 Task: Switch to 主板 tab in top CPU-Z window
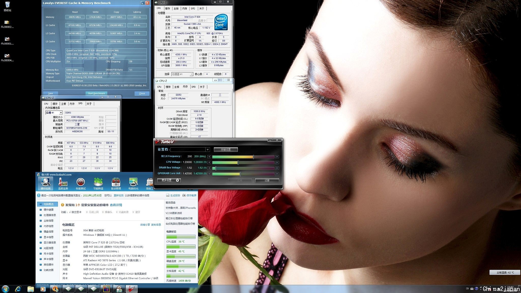(x=176, y=8)
